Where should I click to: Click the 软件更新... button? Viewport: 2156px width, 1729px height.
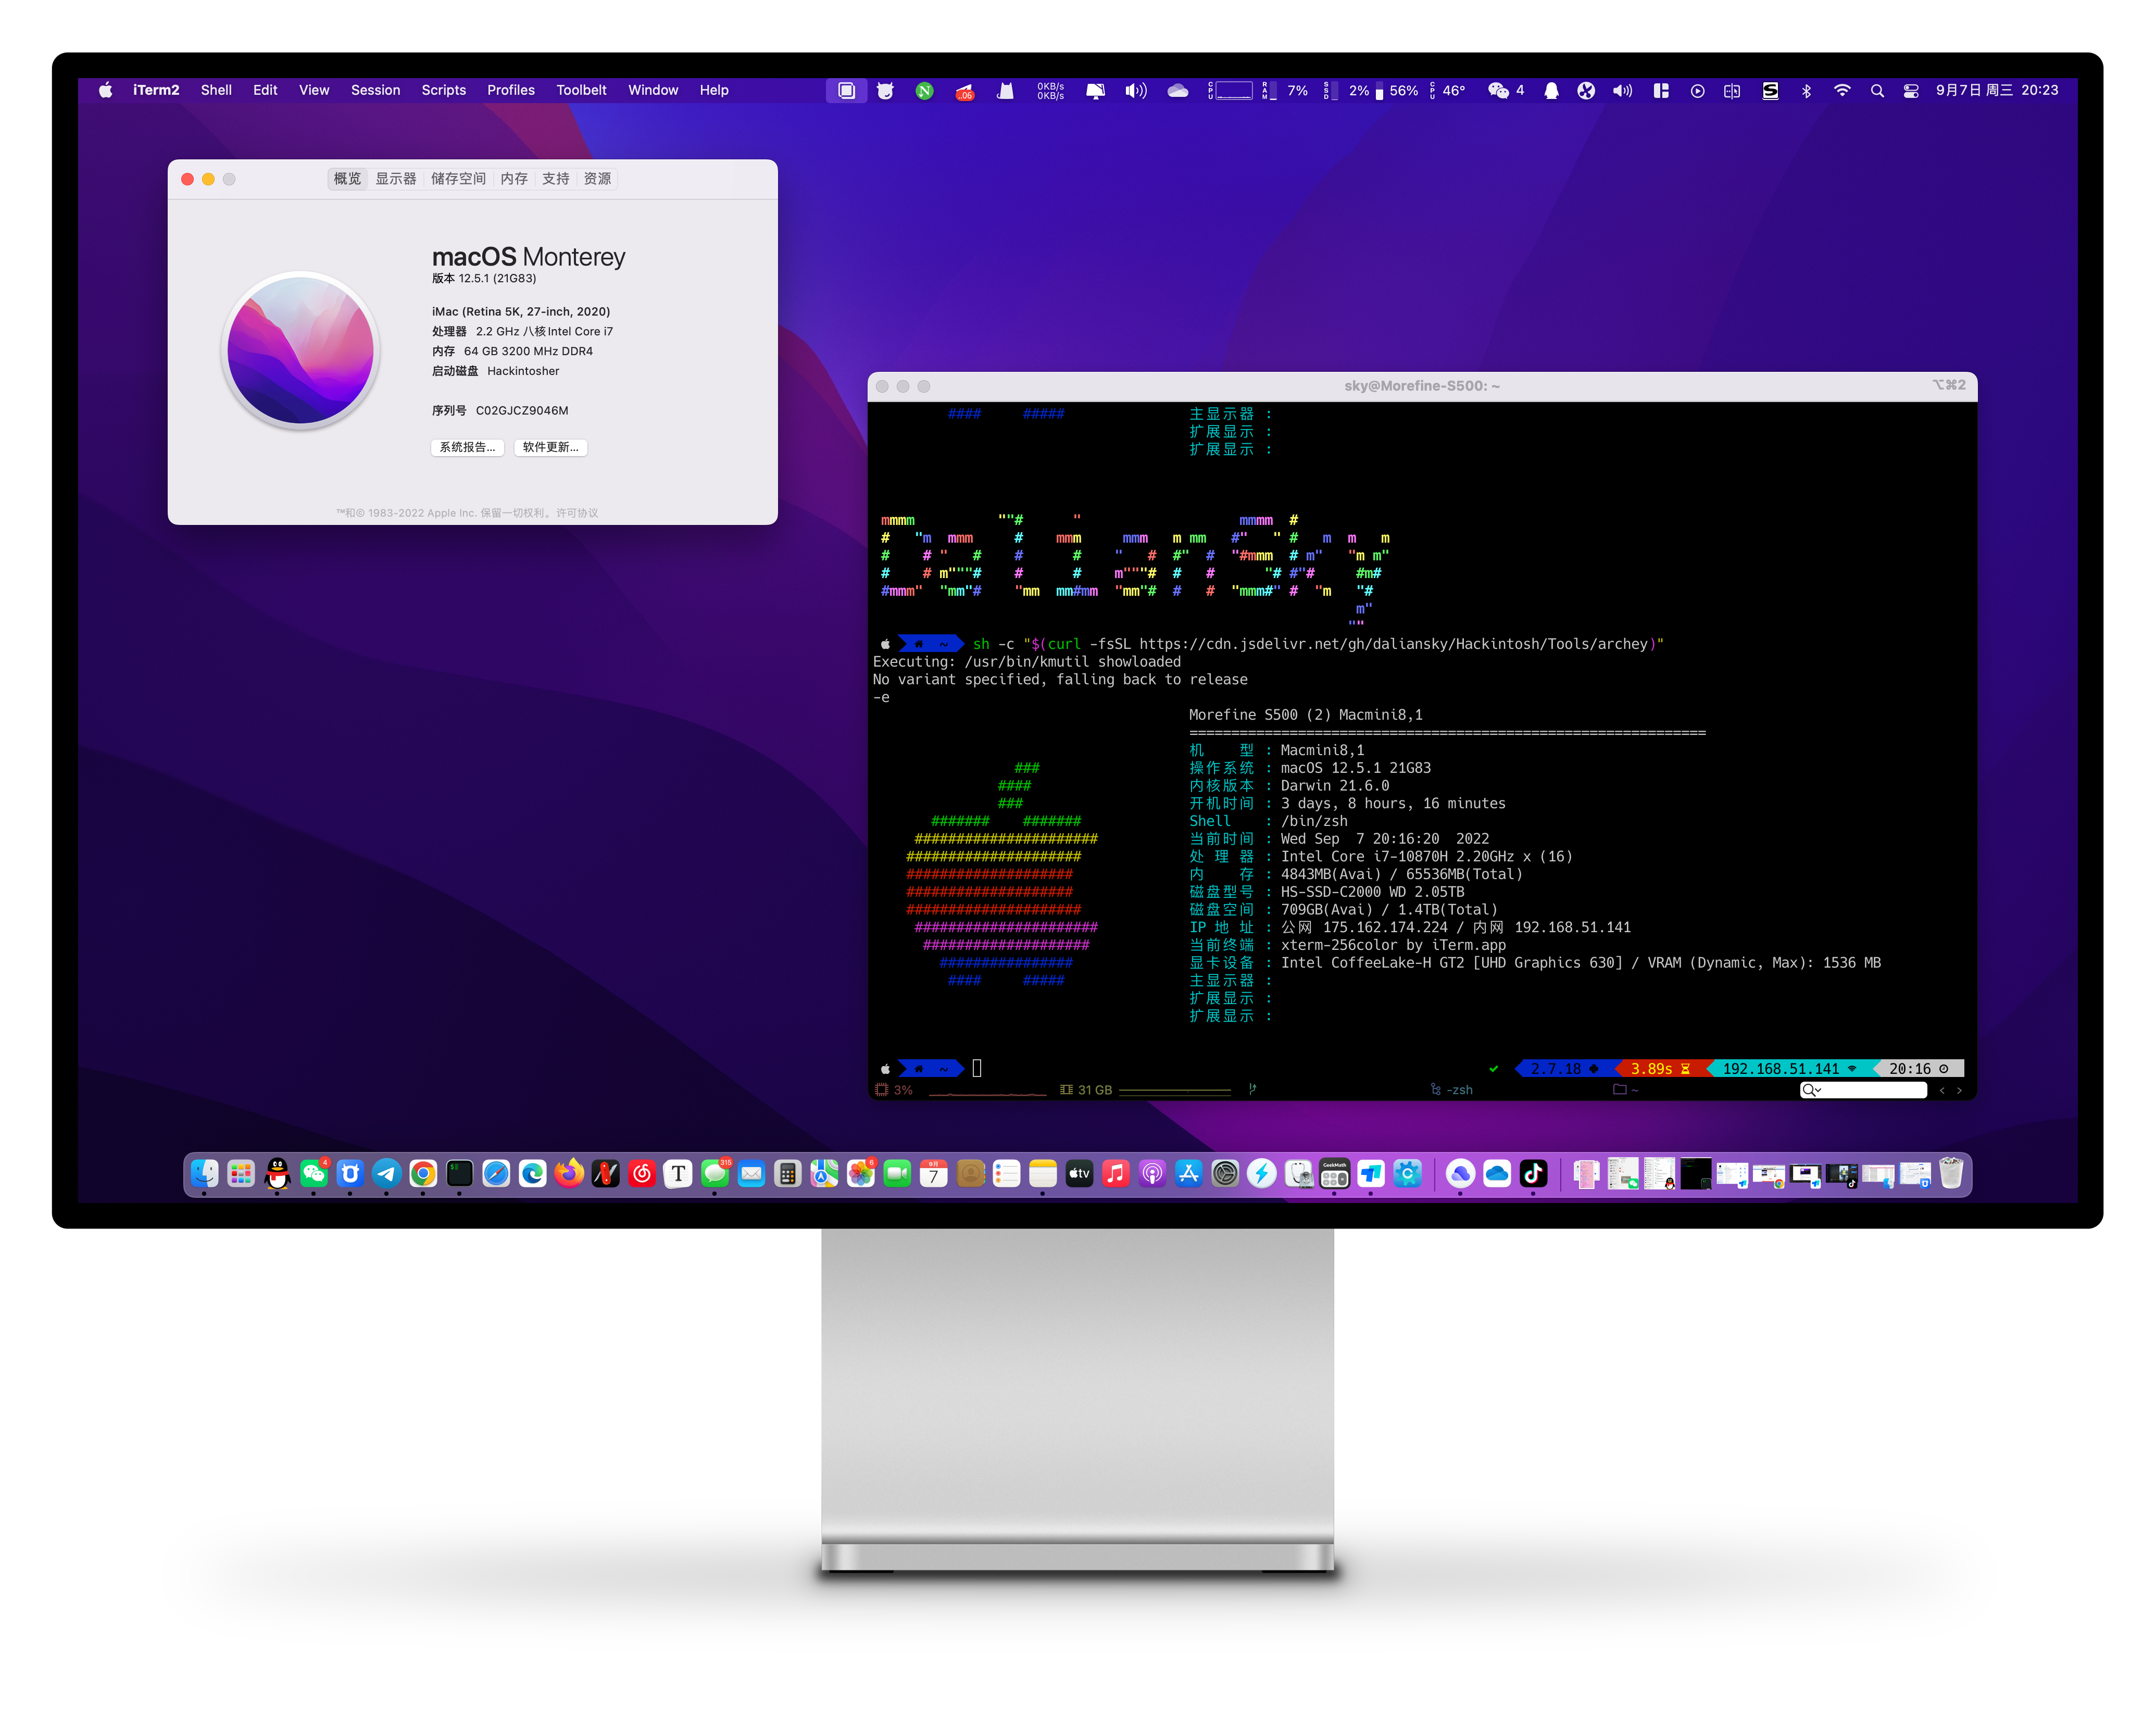pyautogui.click(x=550, y=447)
